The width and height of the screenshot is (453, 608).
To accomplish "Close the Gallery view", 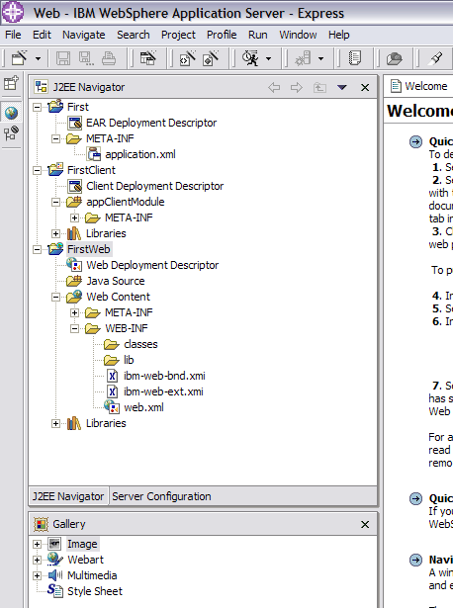I will tap(365, 525).
